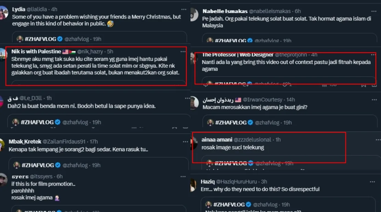The image size is (381, 212).
Task: Open more options menu on Lydia's tweet
Action: (184, 9)
